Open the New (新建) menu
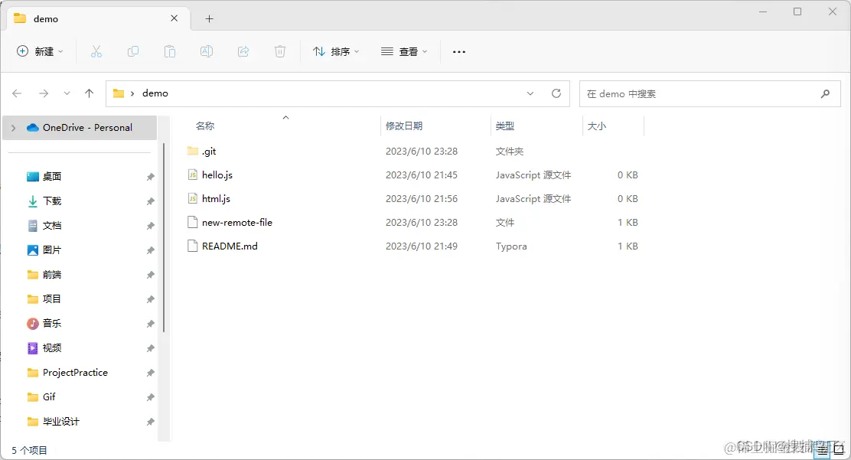851x460 pixels. (x=40, y=51)
